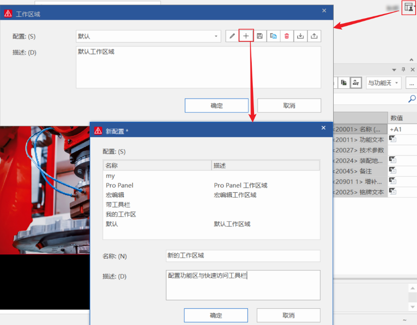Toggle the filter button beside 与功能无 dropdown
The width and height of the screenshot is (417, 325).
click(356, 83)
